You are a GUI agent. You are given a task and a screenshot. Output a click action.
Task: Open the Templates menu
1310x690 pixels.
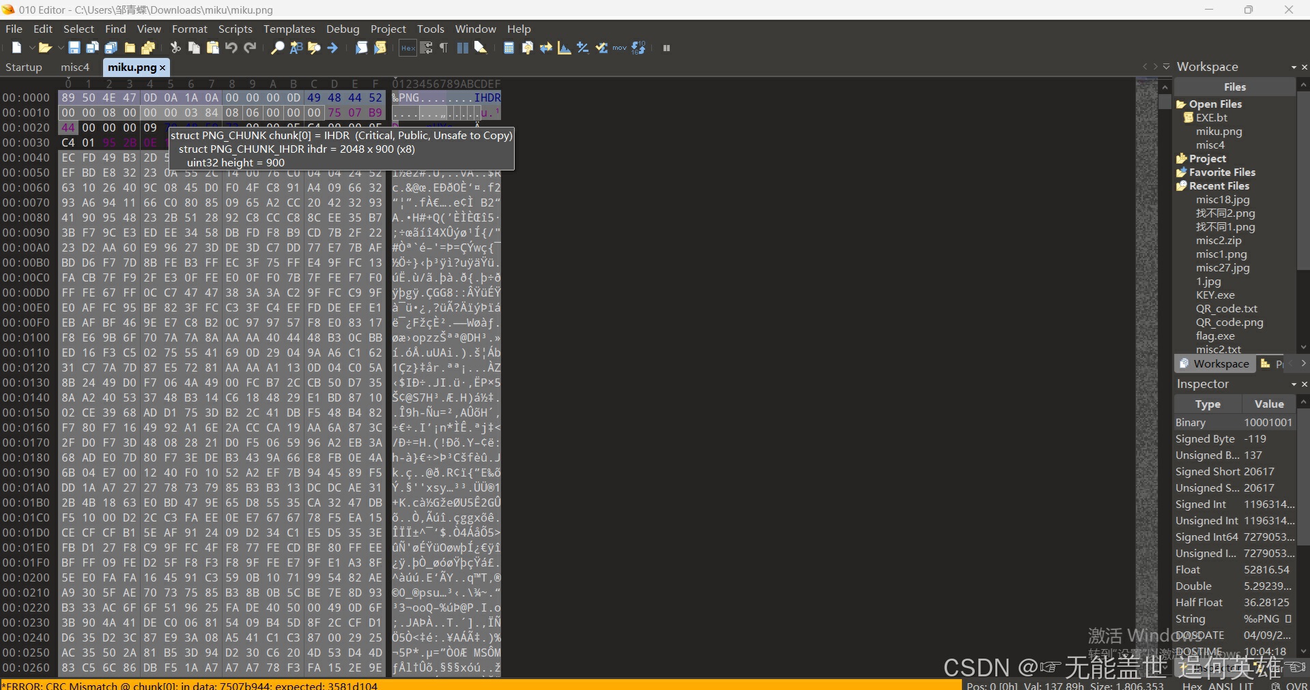(289, 29)
